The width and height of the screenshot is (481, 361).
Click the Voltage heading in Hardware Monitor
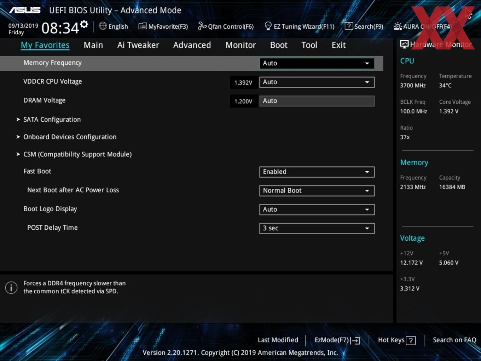click(x=412, y=238)
